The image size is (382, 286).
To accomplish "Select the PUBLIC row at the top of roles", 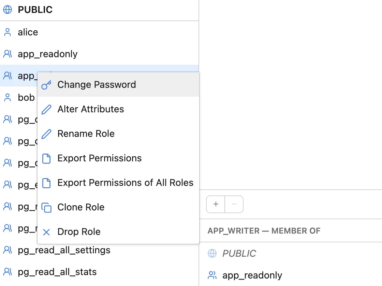I will click(99, 10).
